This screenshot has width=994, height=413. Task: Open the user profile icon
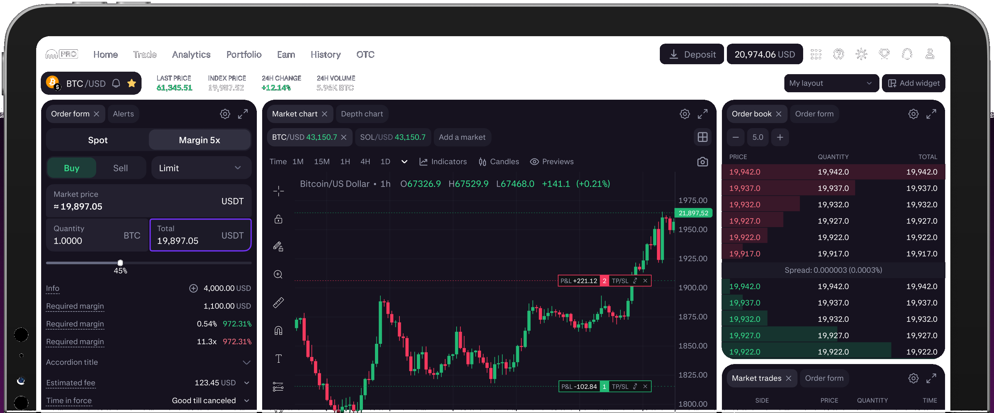[930, 54]
